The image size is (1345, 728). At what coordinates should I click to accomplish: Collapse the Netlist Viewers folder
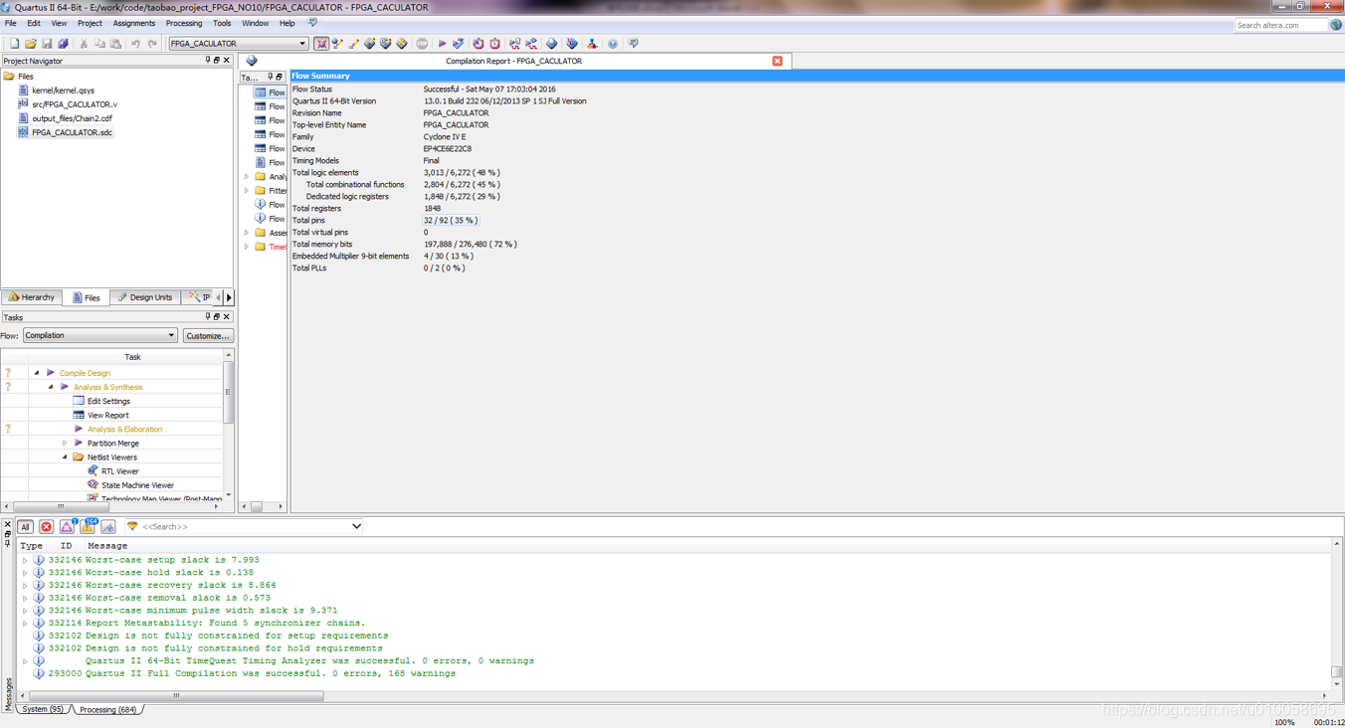click(65, 457)
